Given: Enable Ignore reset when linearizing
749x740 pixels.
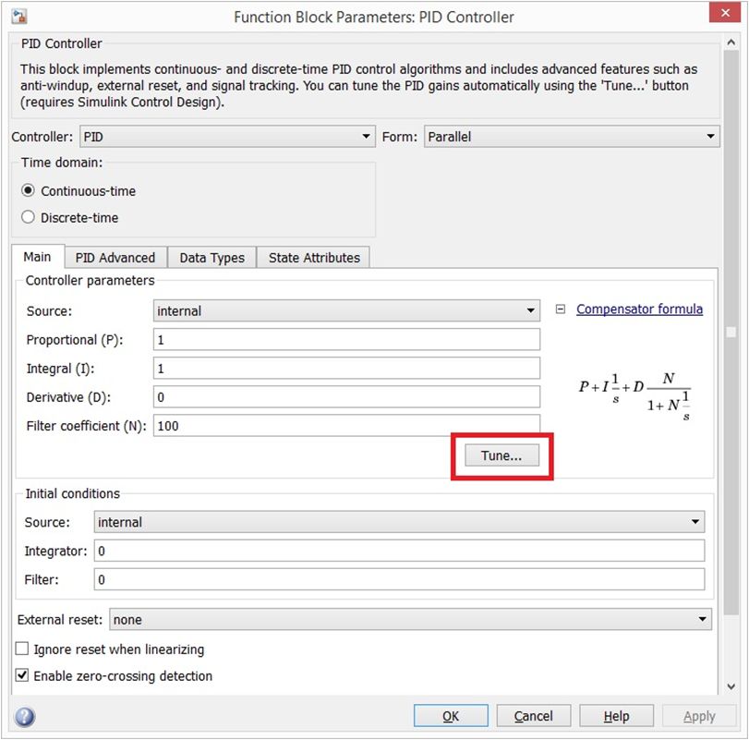Looking at the screenshot, I should (22, 649).
